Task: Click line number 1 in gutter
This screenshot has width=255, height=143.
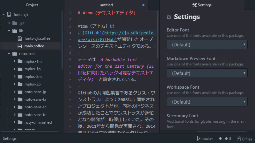Action: (70, 13)
